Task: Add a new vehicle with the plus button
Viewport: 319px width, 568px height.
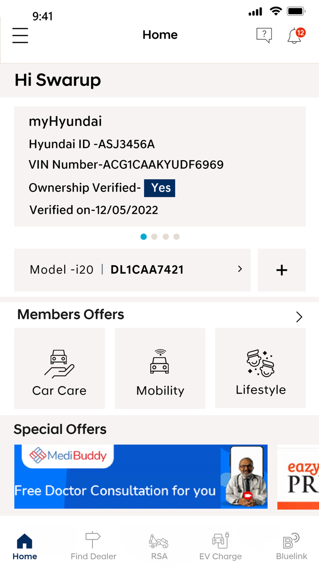Action: (282, 270)
